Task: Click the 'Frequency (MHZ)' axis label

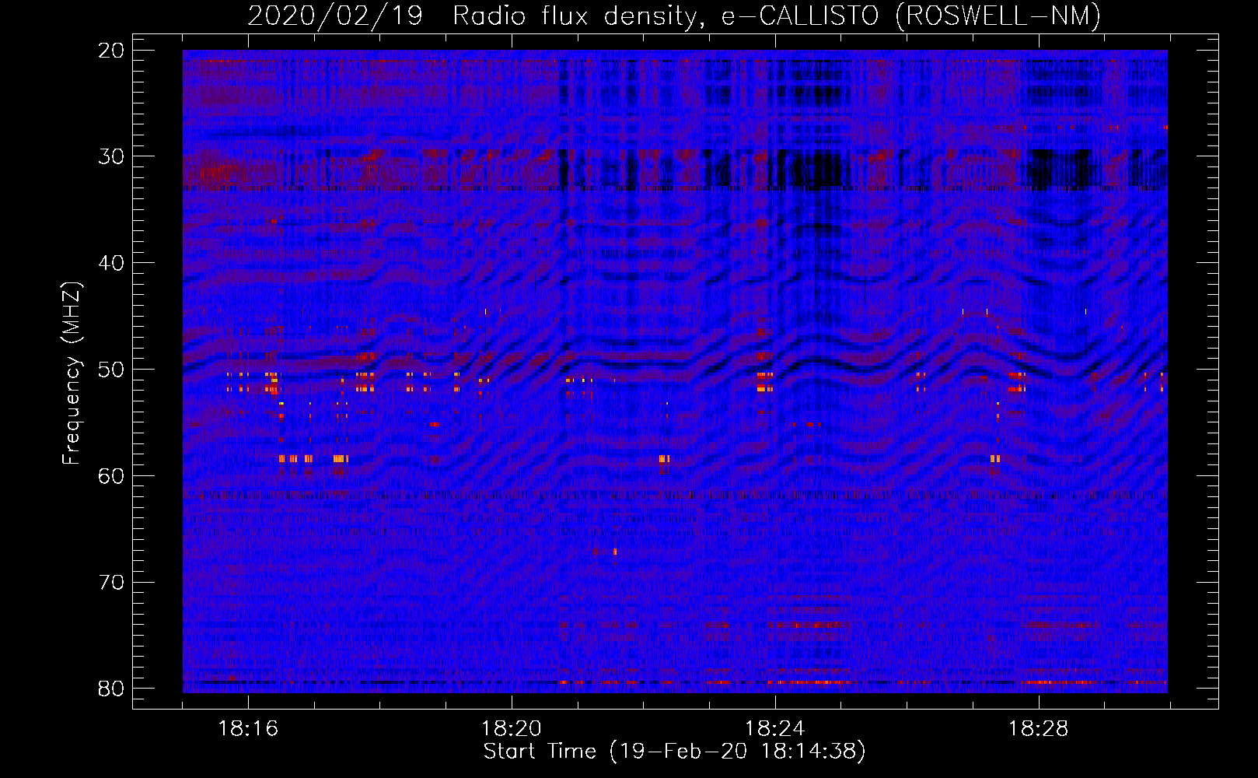Action: [x=72, y=373]
